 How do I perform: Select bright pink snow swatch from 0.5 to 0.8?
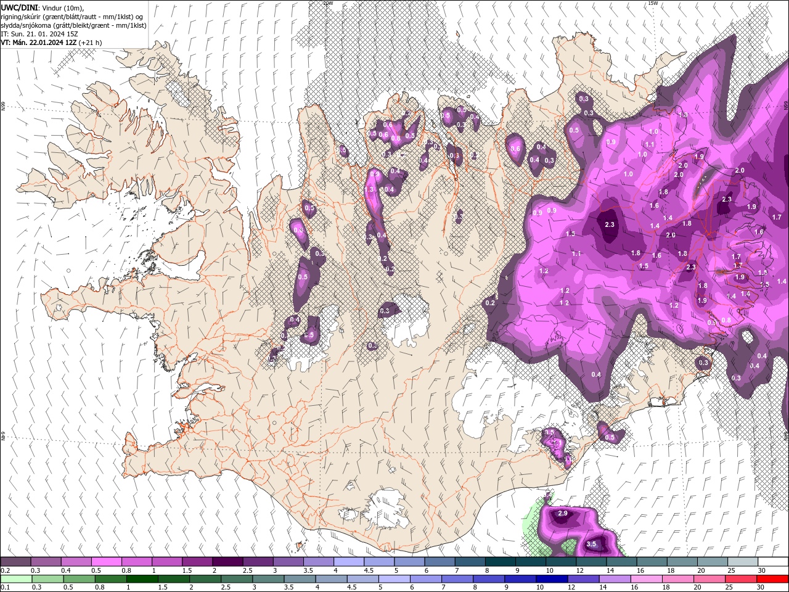pos(106,561)
